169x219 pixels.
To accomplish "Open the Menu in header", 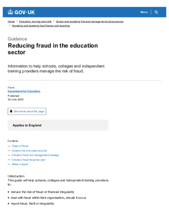I will pos(144,12).
